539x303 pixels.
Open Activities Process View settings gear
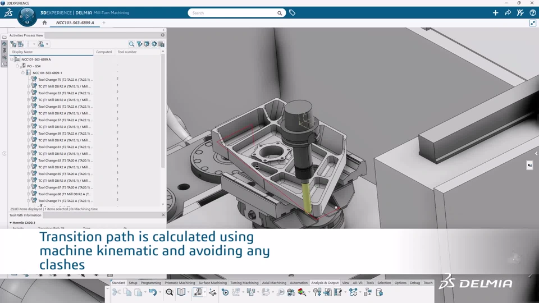[163, 35]
